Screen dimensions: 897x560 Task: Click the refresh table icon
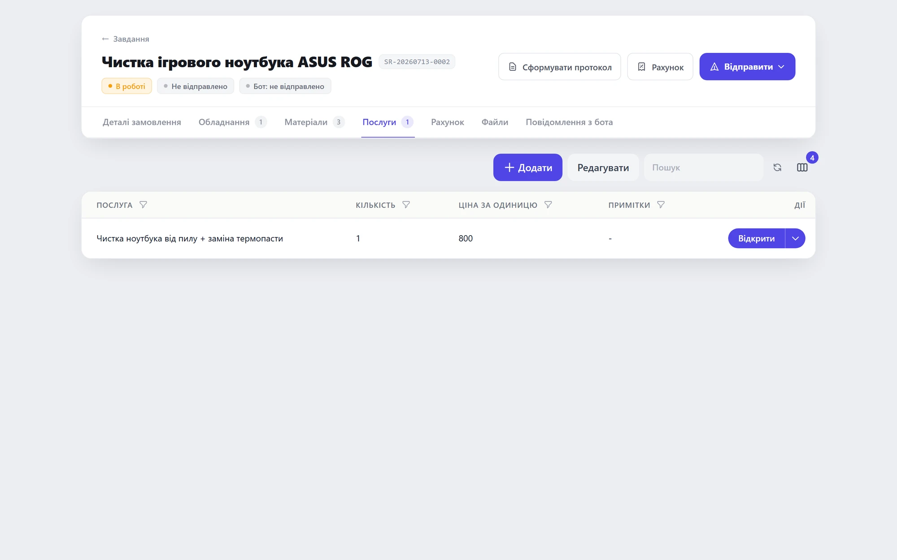[x=777, y=168]
